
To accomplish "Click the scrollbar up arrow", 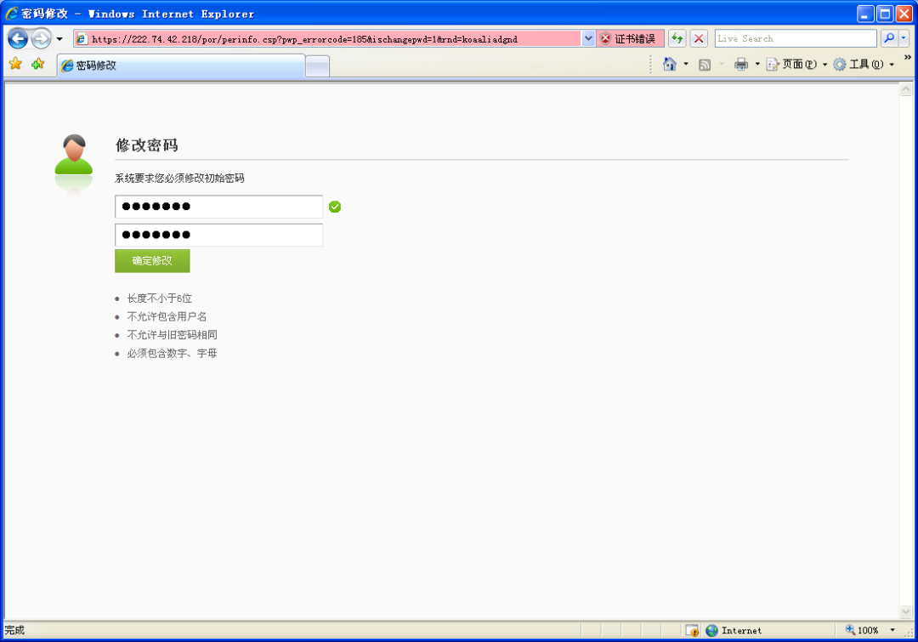I will [906, 89].
